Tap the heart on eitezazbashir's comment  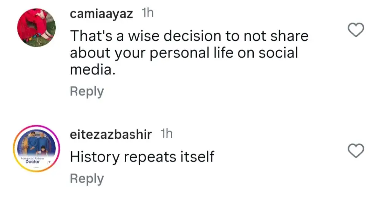(355, 151)
